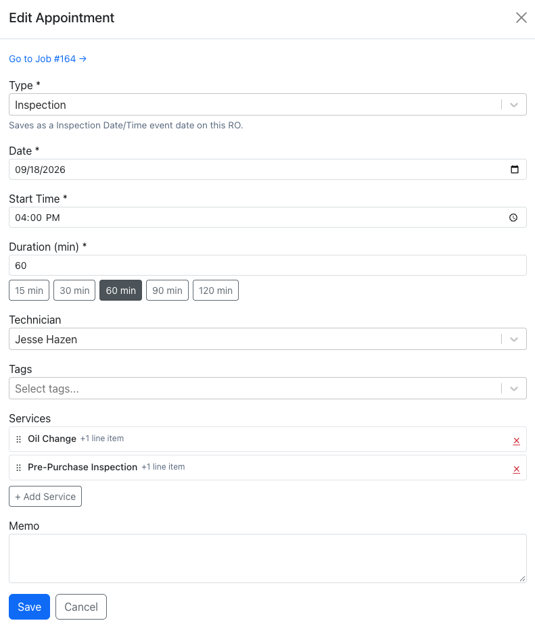Close the Edit Appointment dialog

coord(521,18)
